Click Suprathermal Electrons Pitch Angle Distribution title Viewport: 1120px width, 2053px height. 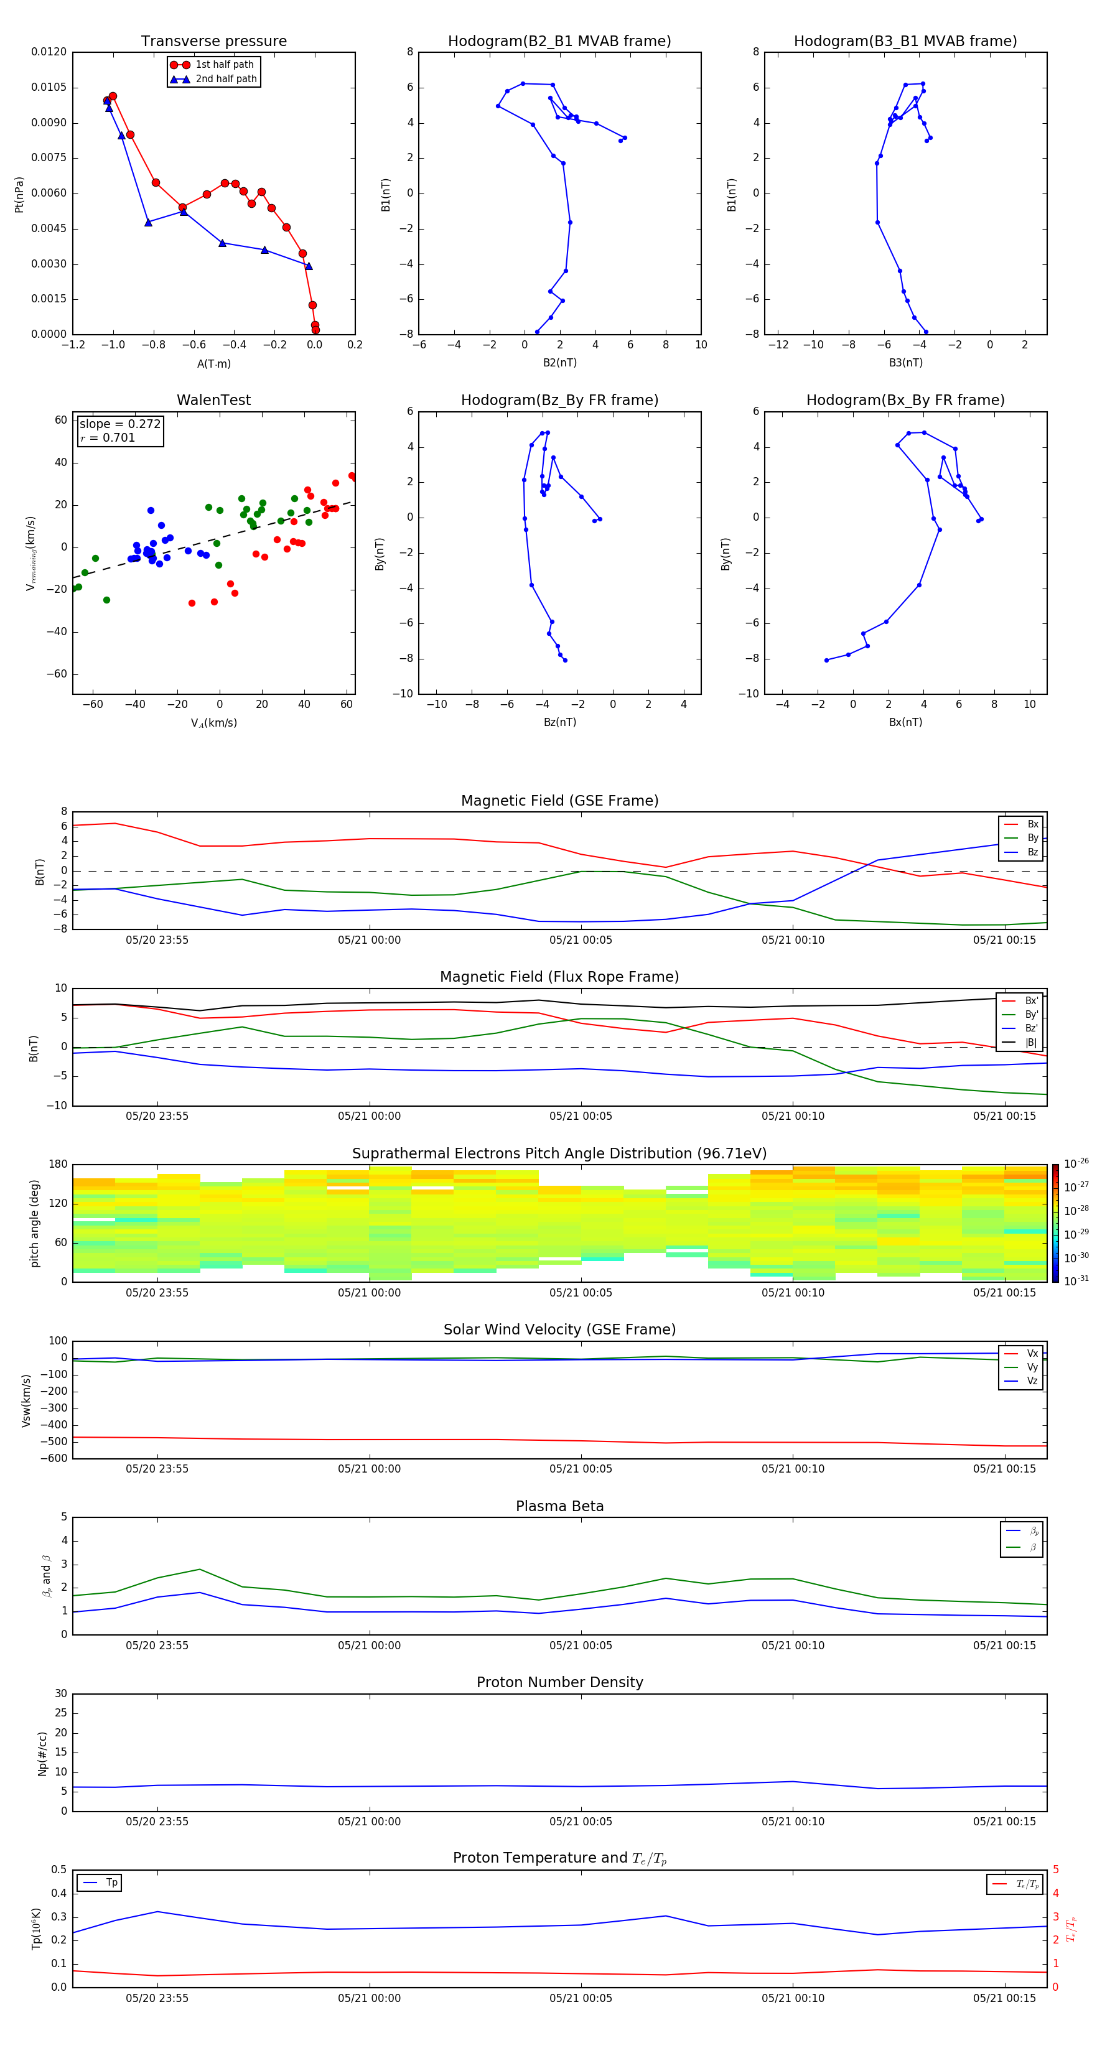point(559,1154)
